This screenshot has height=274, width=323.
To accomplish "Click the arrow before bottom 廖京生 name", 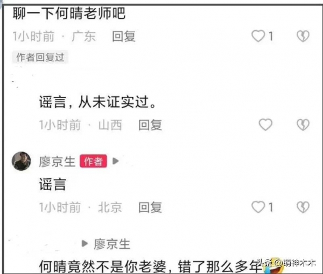I will click(x=85, y=243).
